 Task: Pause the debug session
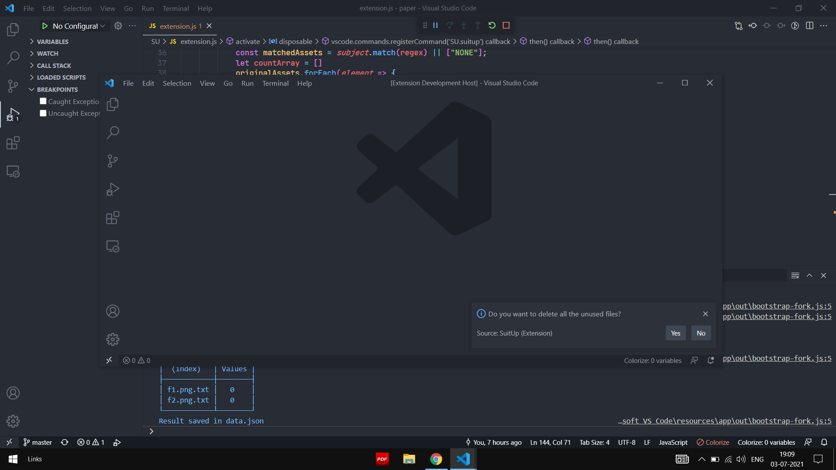click(435, 25)
